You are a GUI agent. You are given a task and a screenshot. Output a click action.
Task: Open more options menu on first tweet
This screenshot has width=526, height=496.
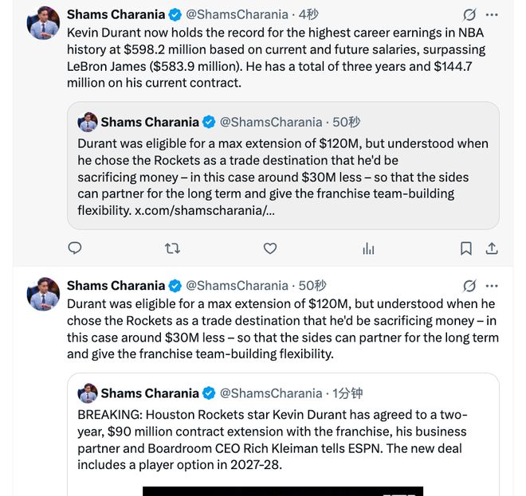pyautogui.click(x=492, y=15)
